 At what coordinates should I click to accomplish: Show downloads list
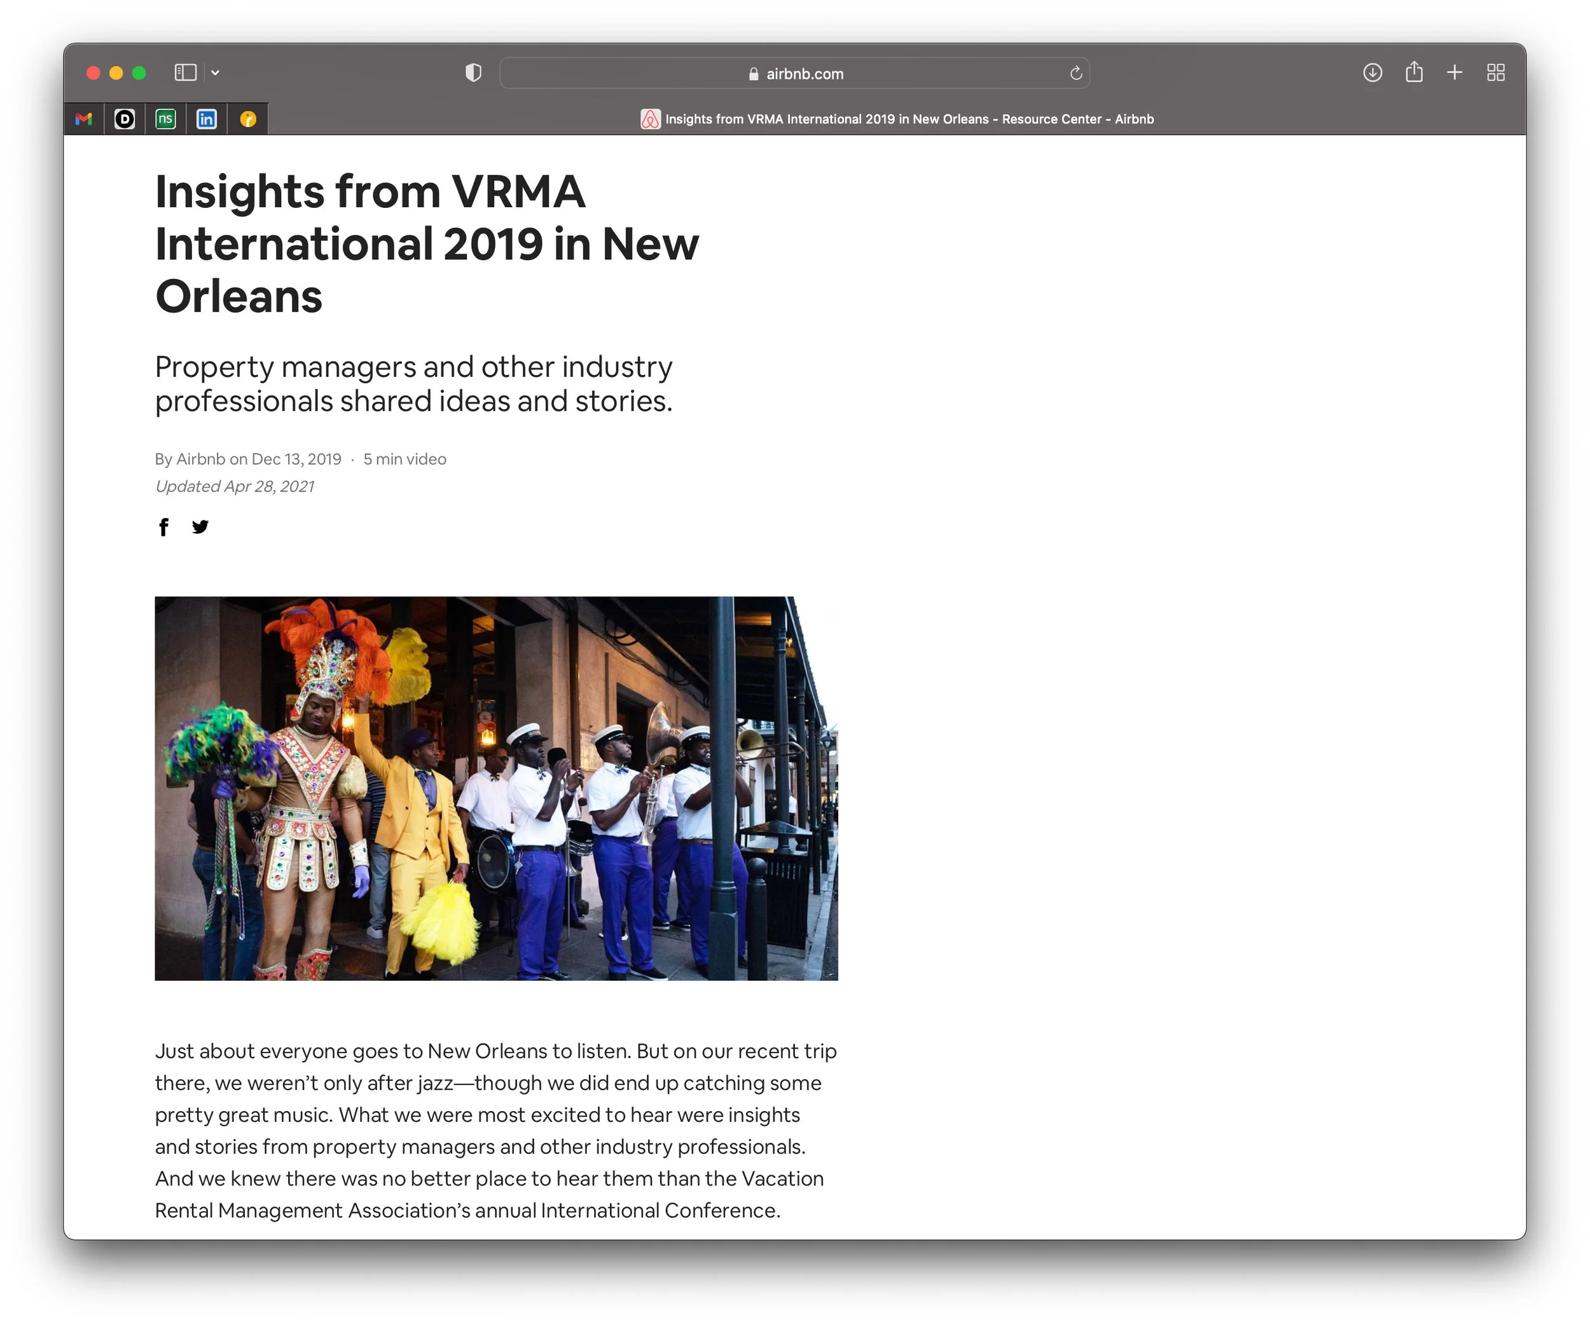point(1372,72)
